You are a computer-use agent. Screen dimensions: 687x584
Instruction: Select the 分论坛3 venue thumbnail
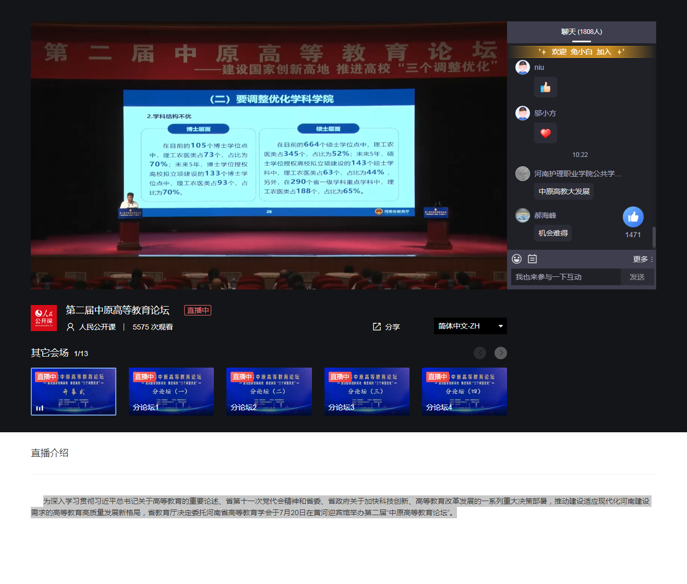click(x=367, y=391)
